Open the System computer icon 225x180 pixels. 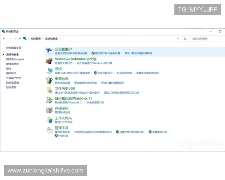tap(49, 70)
